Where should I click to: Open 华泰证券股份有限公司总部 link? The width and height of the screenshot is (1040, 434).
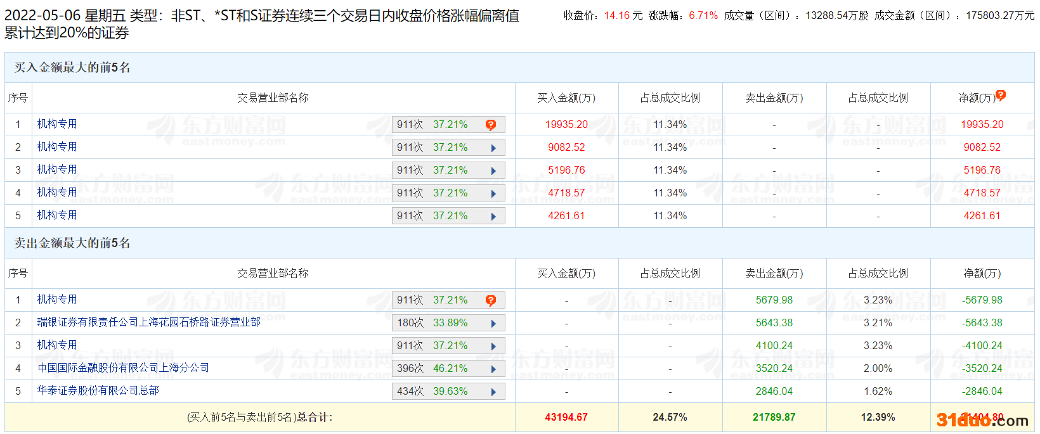(x=98, y=390)
